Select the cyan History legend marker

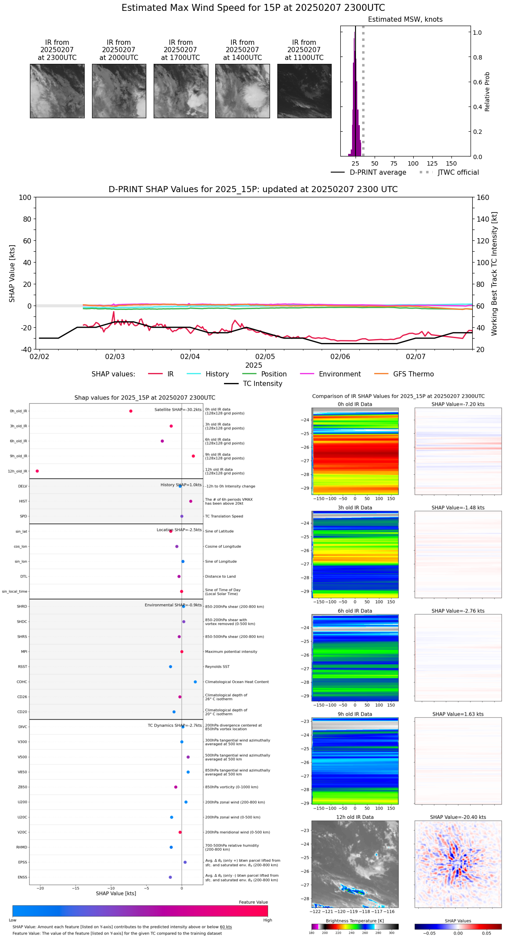pos(194,374)
